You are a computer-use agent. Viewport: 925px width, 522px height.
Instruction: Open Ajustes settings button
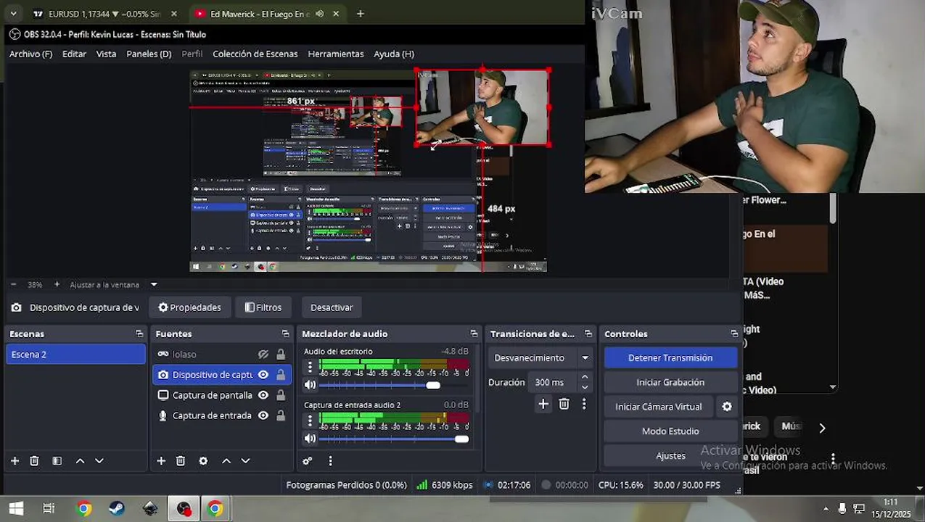point(670,456)
